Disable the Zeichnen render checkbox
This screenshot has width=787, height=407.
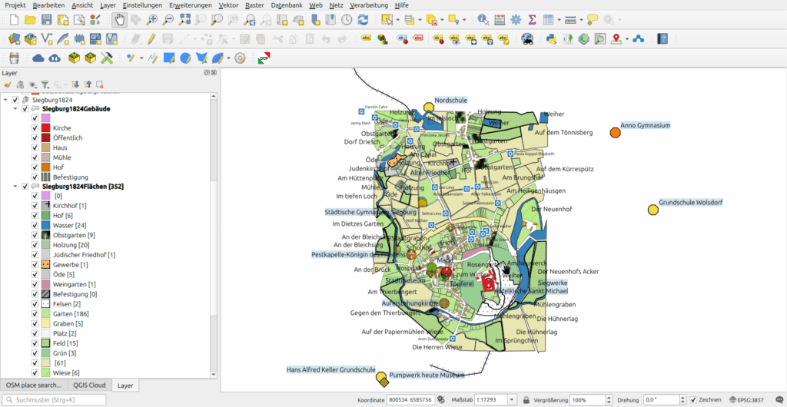pyautogui.click(x=693, y=400)
